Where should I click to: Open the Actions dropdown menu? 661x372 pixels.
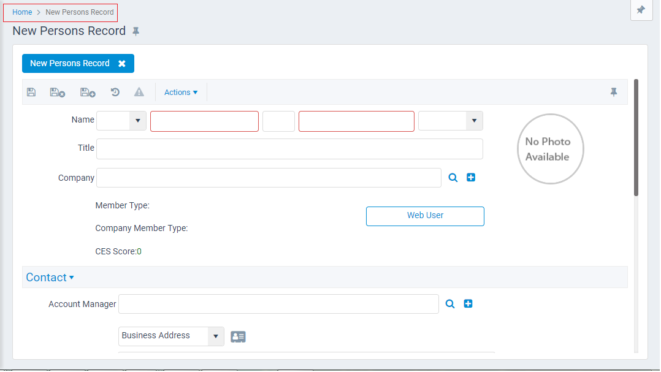[x=180, y=92]
